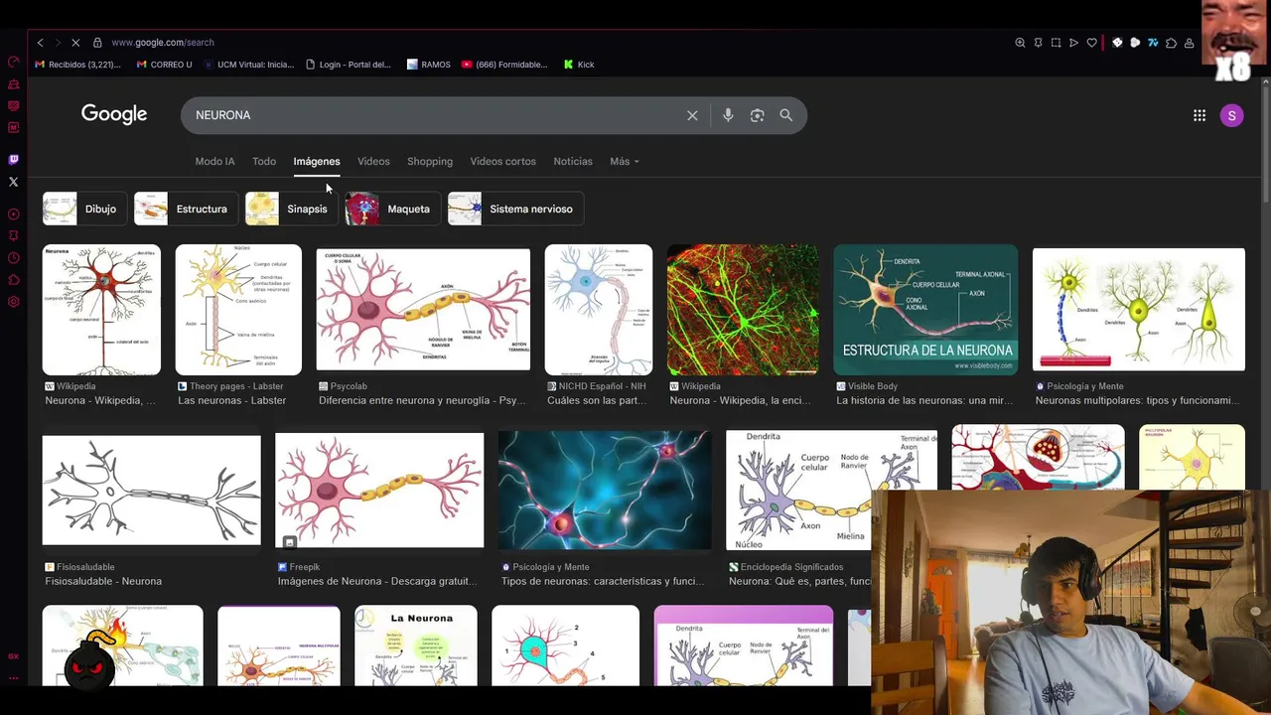Start voice search with microphone icon
This screenshot has width=1271, height=715.
click(x=728, y=115)
